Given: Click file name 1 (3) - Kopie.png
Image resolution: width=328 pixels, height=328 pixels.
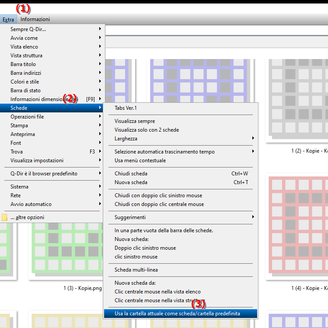Looking at the screenshot, I should [83, 288].
